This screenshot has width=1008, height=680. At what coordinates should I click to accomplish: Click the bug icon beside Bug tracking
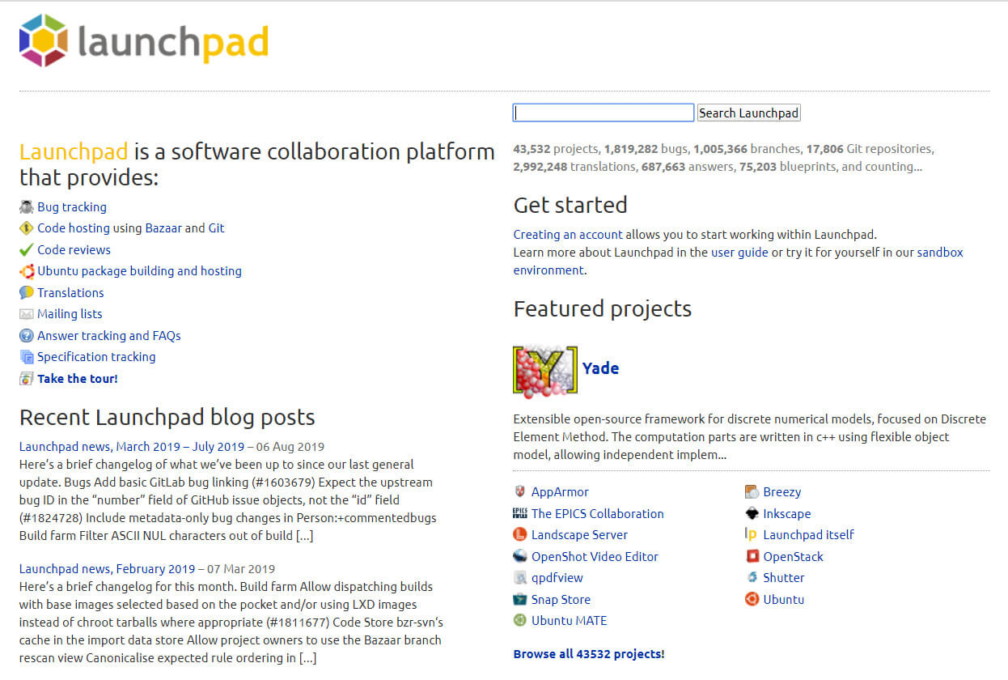point(27,207)
